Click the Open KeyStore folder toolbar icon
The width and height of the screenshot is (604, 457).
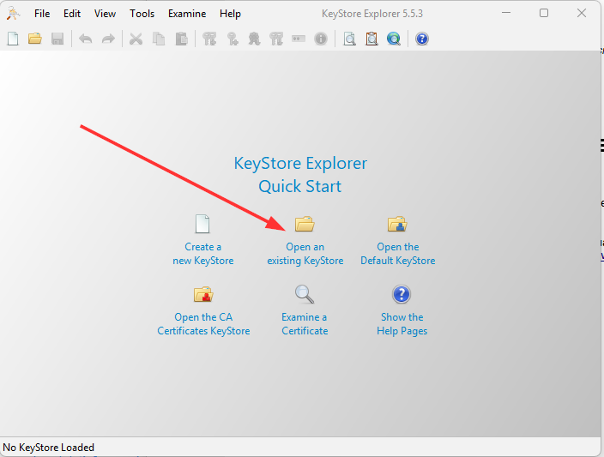click(35, 39)
